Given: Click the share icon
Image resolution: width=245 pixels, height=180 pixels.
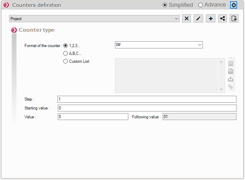Looking at the screenshot, I should pyautogui.click(x=223, y=19).
